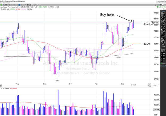Click the AMPH symbol box in toolbar

click(5, 5)
